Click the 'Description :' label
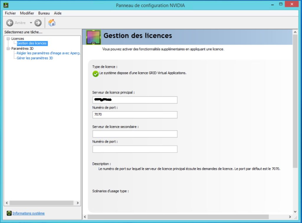 (x=101, y=164)
